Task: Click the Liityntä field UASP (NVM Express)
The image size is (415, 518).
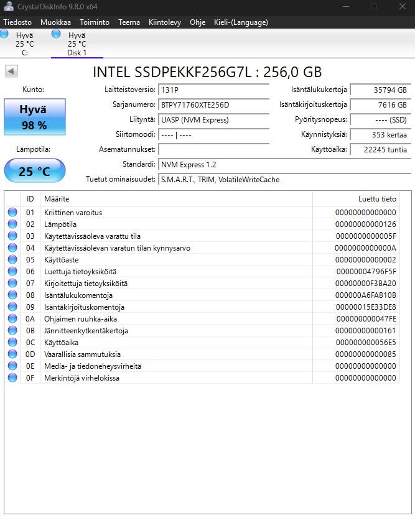Action: [x=214, y=119]
